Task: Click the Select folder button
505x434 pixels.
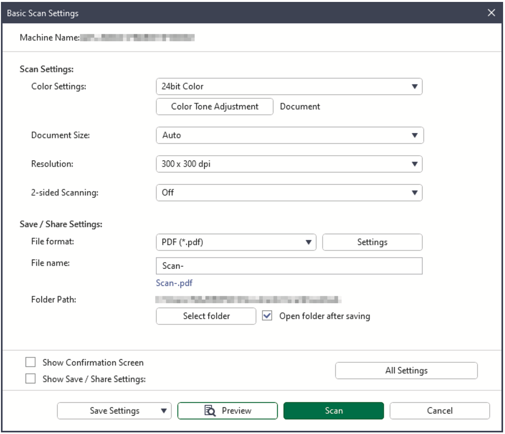Action: (206, 316)
